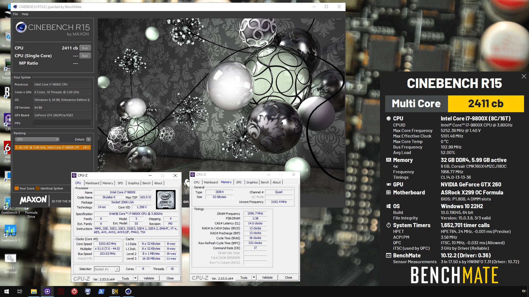The height and width of the screenshot is (297, 529).
Task: Close the BenchMate result overlay
Action: click(x=524, y=76)
